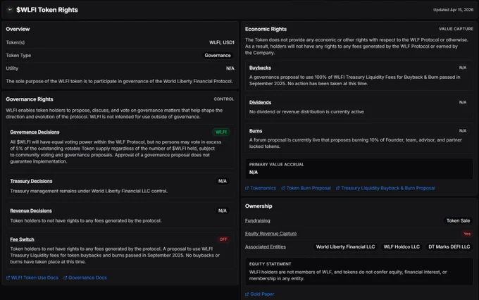The width and height of the screenshot is (479, 300).
Task: Click the Associated Entities label
Action: pos(266,247)
